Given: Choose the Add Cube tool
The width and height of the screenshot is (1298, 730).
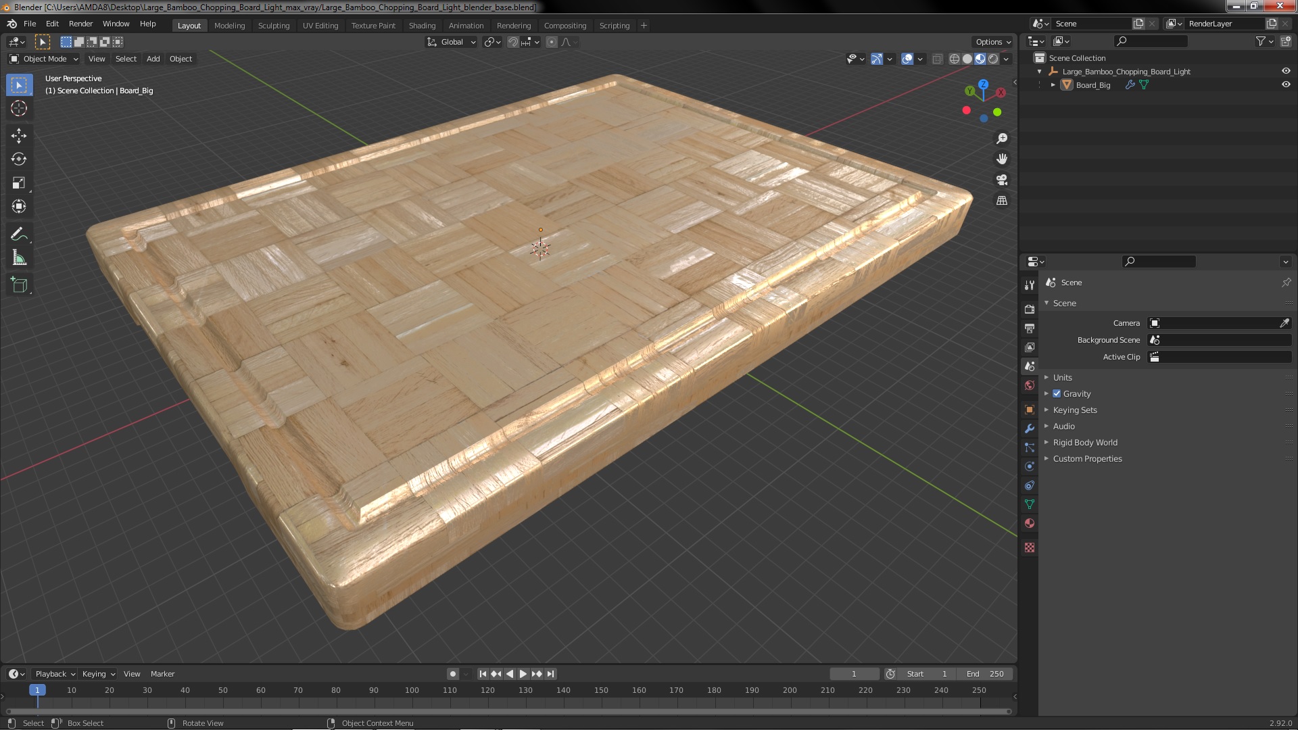Looking at the screenshot, I should pos(19,285).
